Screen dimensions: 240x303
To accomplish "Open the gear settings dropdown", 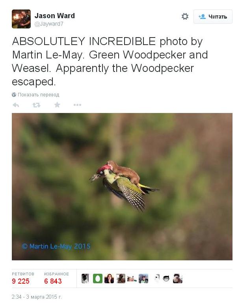I will coord(185,17).
